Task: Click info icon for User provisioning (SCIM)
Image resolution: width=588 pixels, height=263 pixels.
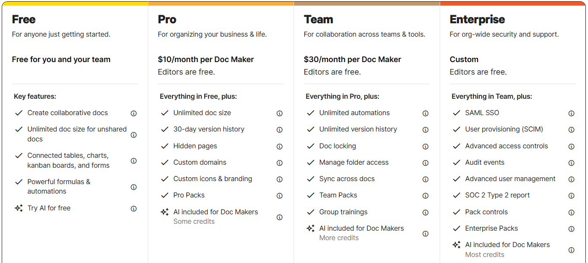Action: click(x=571, y=130)
